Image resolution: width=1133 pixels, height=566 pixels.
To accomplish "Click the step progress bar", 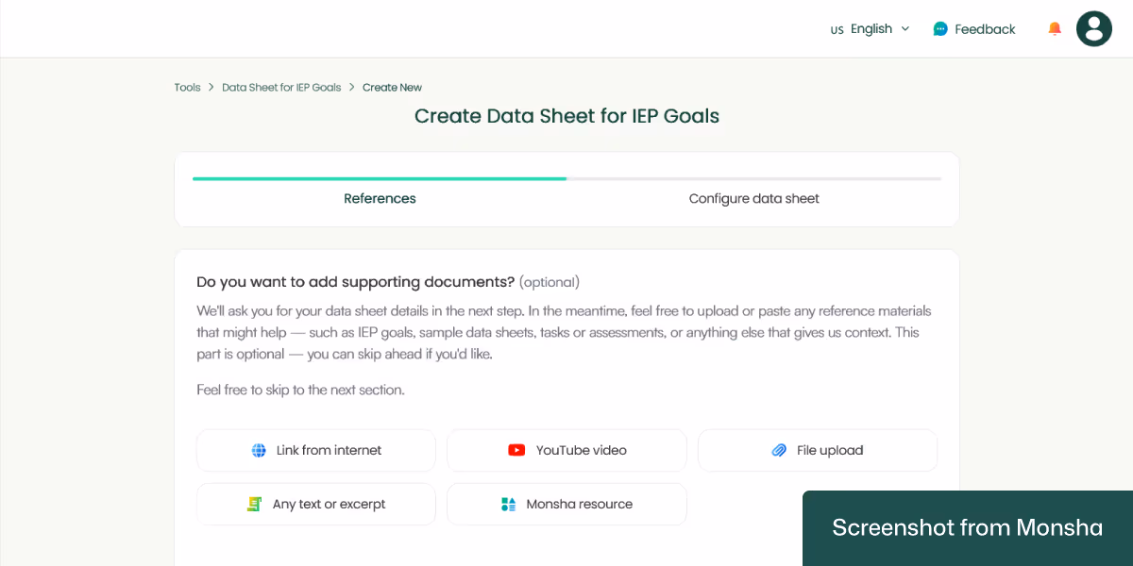I will click(x=566, y=178).
